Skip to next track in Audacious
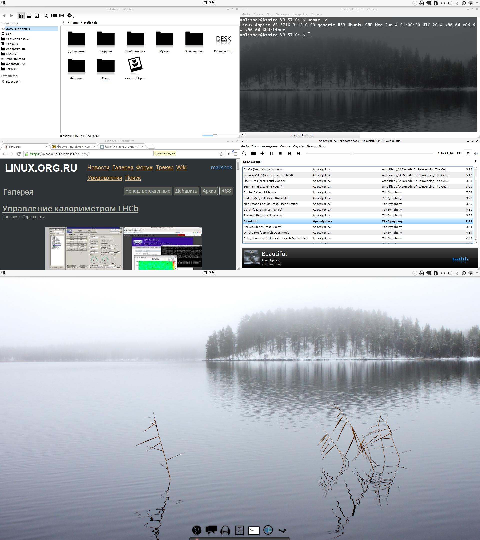The width and height of the screenshot is (480, 540). pos(298,153)
